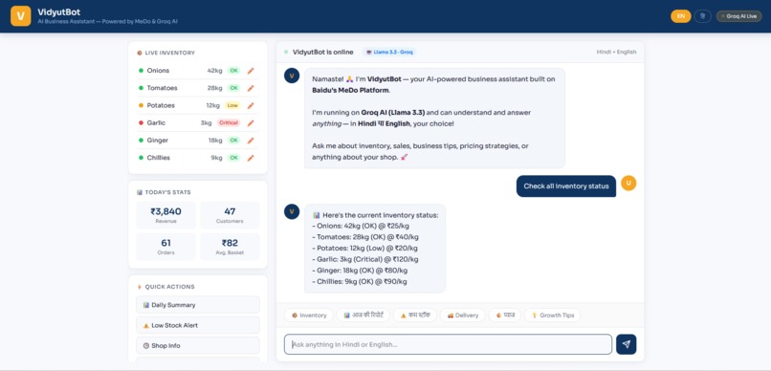Click the 42kg quantity for Onions
The image size is (771, 371).
(215, 71)
